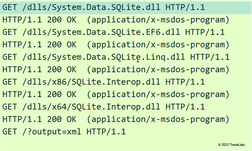Select the GET x64/SQLite.Interop.dll request row
The height and width of the screenshot is (151, 252).
103,107
